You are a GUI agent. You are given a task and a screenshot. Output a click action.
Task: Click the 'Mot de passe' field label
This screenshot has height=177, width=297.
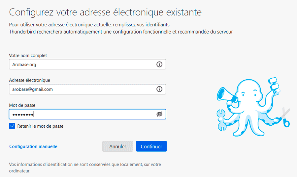pos(22,105)
